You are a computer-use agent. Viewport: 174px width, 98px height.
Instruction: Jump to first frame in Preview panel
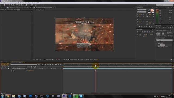point(157,28)
